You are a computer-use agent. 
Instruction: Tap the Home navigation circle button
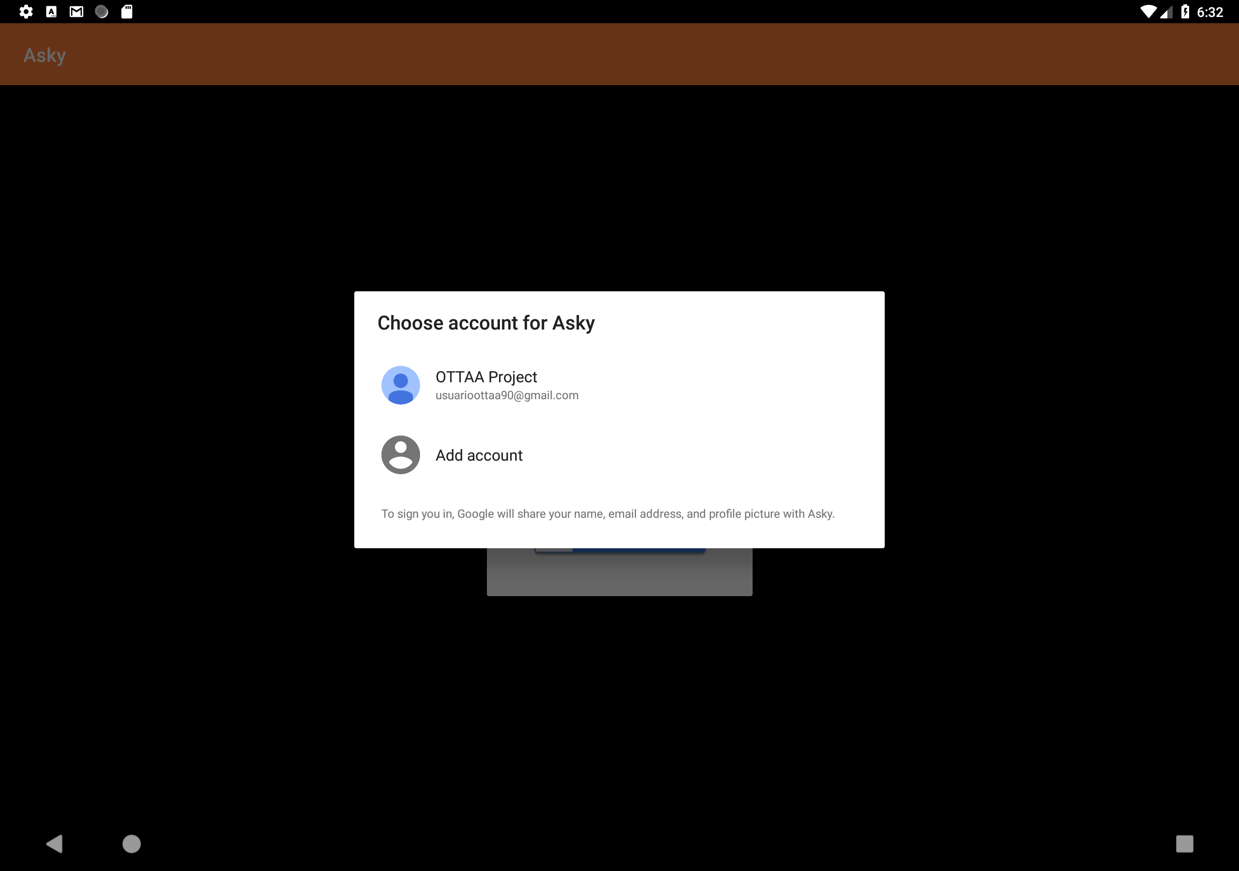pyautogui.click(x=132, y=843)
